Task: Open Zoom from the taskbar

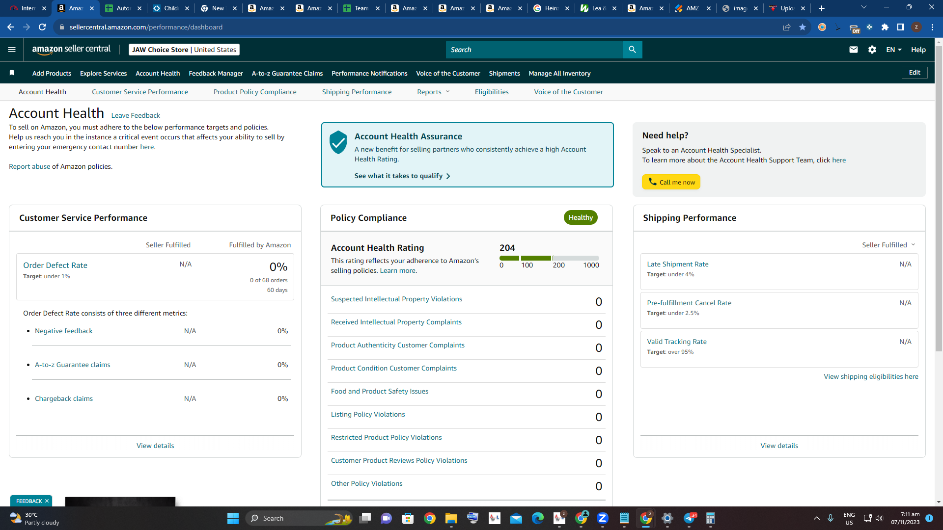Action: pyautogui.click(x=603, y=518)
